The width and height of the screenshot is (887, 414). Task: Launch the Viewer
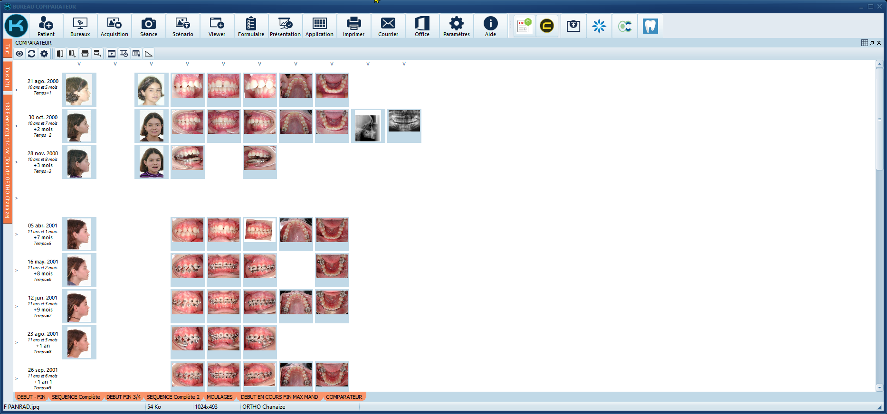217,26
